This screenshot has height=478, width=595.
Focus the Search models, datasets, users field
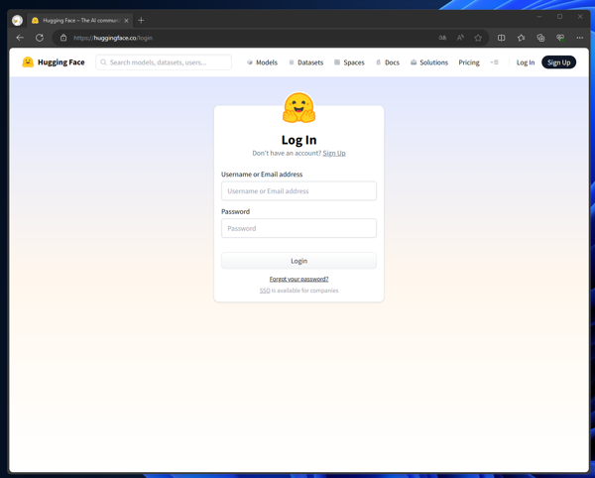click(164, 62)
